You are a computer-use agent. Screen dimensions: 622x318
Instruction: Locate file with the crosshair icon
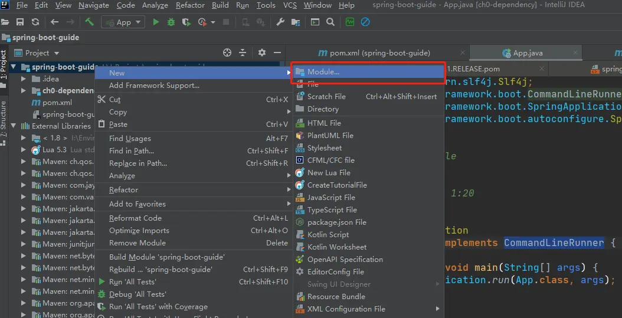(227, 53)
